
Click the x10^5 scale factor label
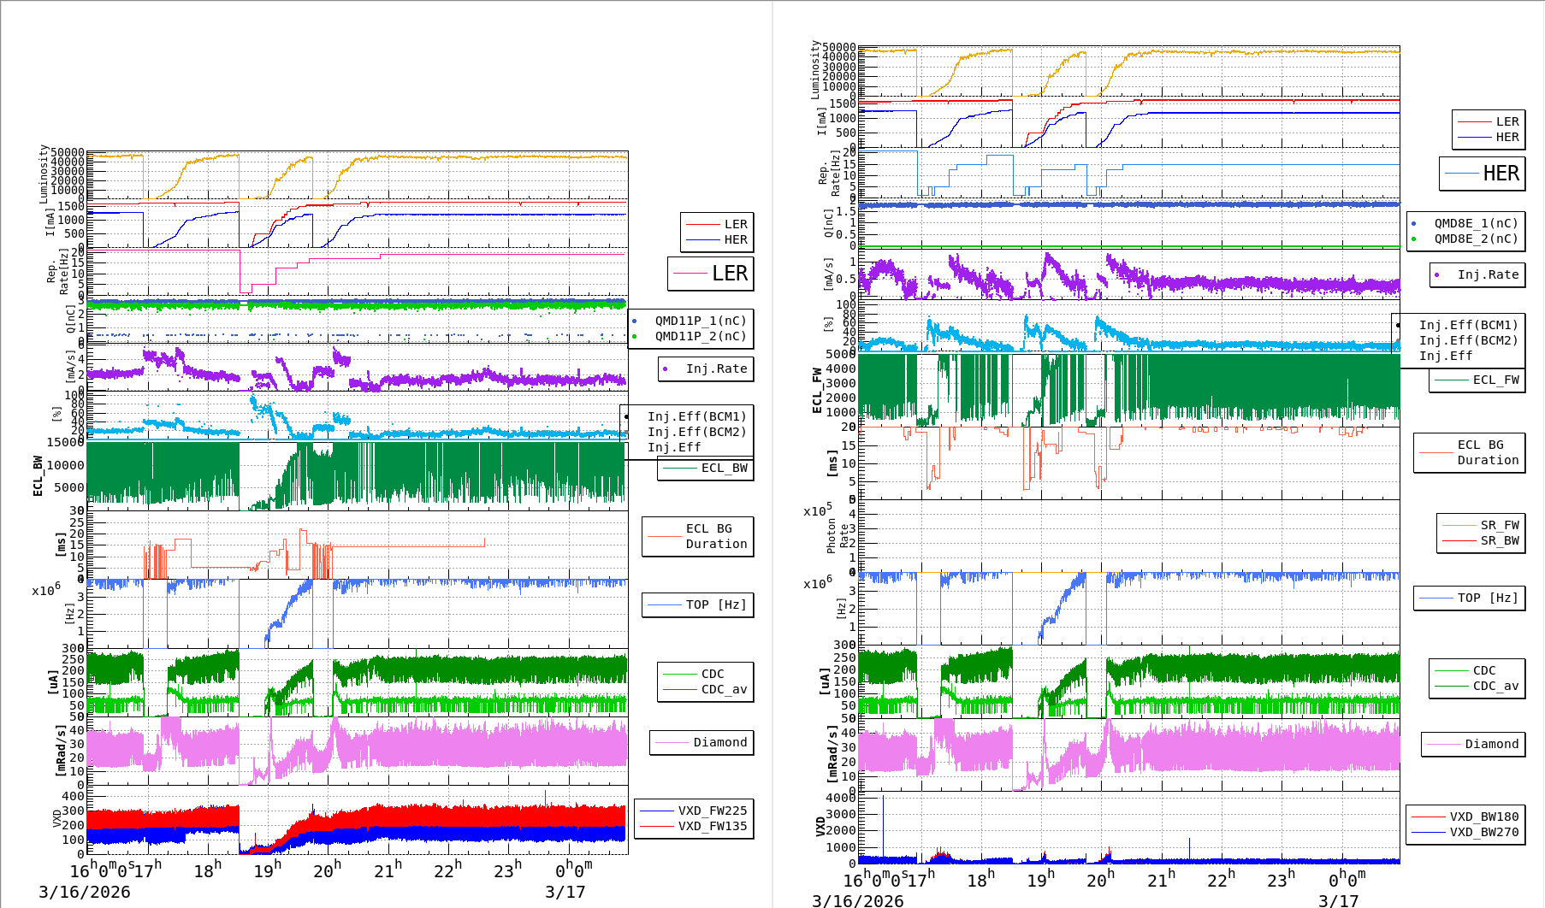817,511
